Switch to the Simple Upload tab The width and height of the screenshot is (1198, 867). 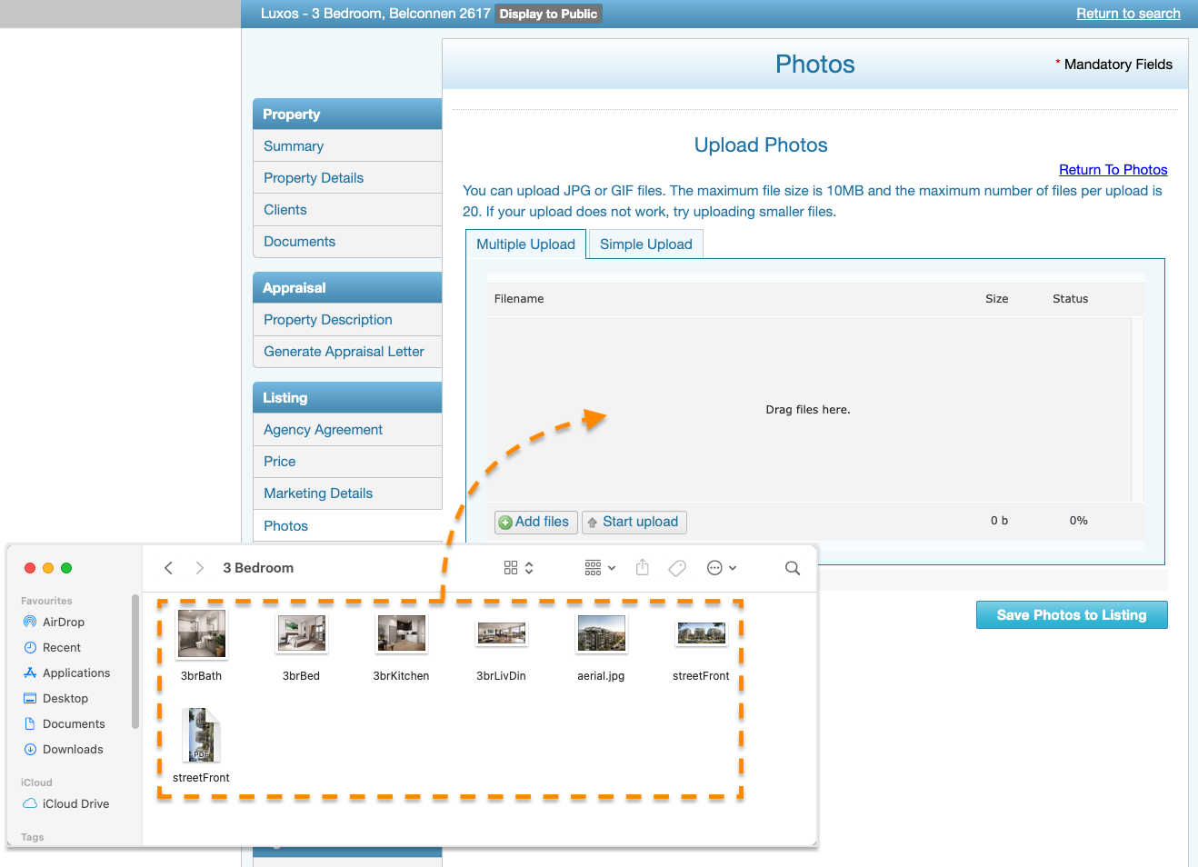click(645, 244)
